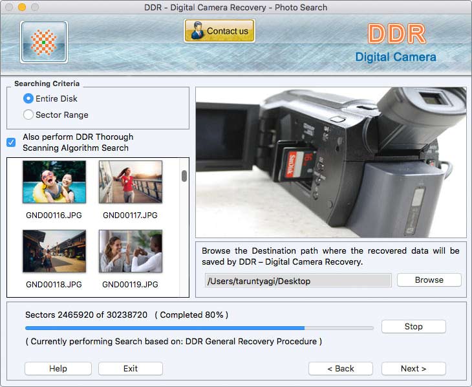Select the GND00119.JPG couple photo thumbnail

[x=131, y=251]
